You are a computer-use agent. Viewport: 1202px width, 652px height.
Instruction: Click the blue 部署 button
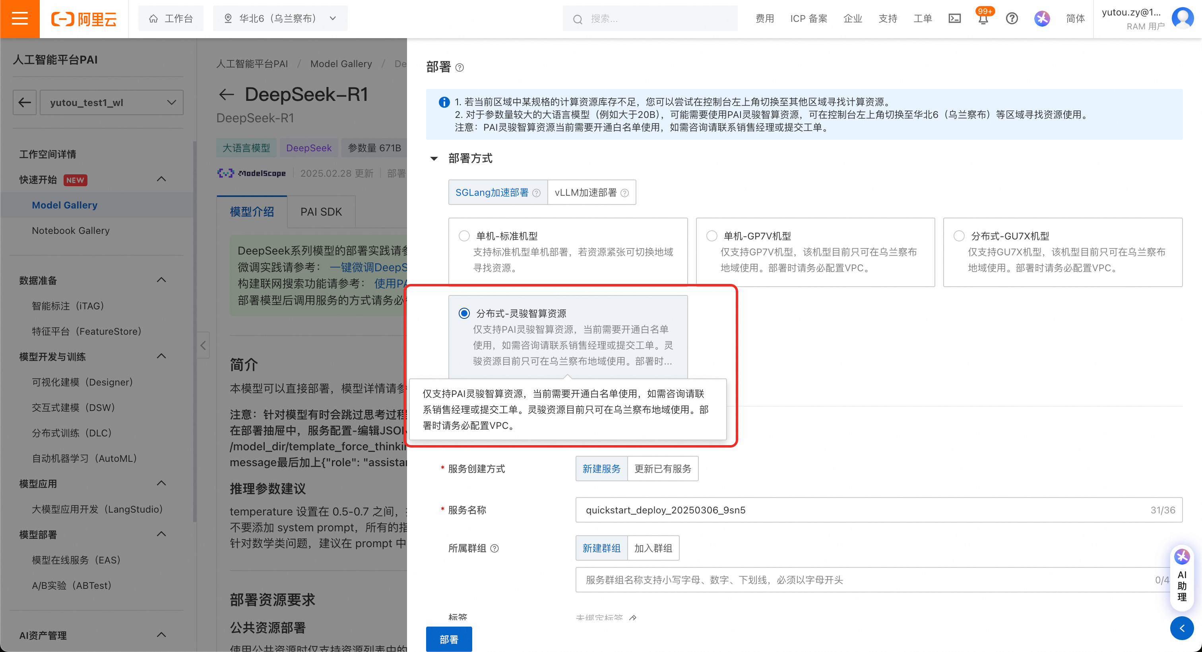448,639
